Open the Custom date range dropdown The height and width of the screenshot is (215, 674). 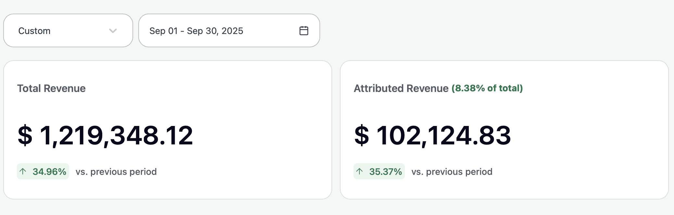pos(68,30)
